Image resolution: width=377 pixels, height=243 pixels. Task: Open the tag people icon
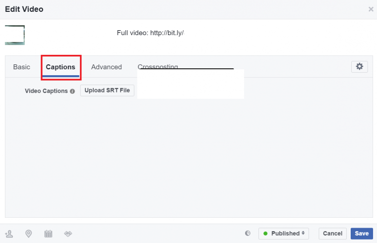[x=9, y=234]
